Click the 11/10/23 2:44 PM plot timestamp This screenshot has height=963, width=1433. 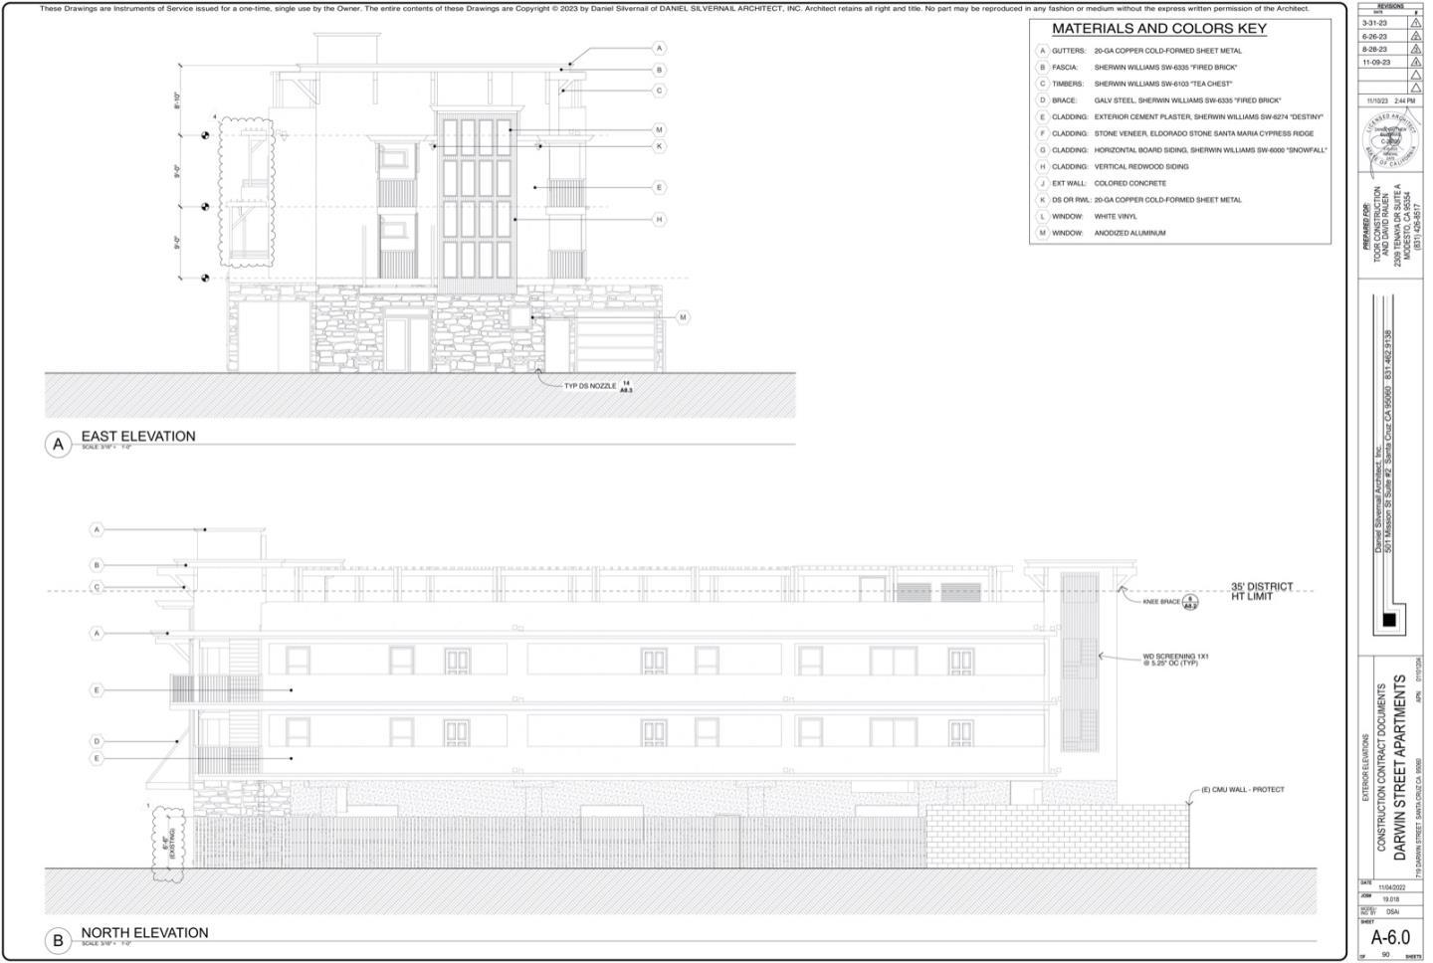pos(1390,101)
